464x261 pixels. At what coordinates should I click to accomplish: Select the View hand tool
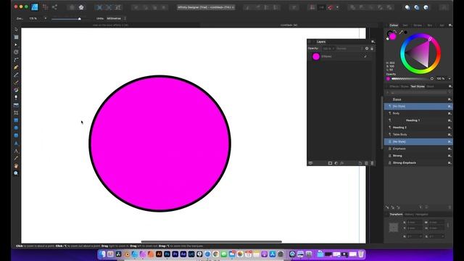tap(16, 166)
